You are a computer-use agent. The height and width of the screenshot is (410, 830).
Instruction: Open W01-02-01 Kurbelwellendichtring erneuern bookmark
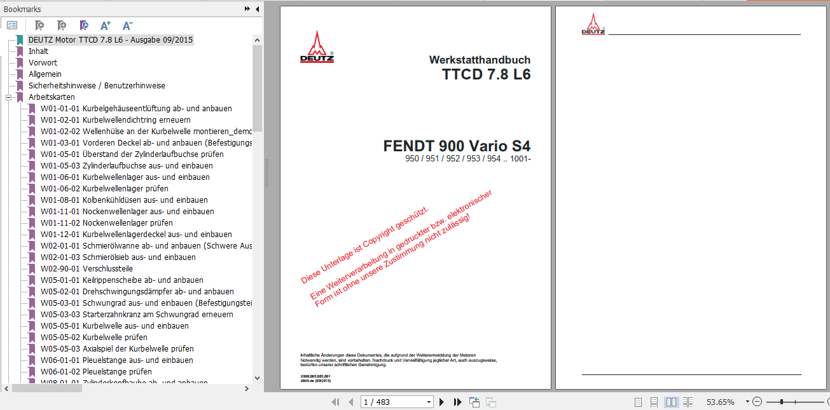pos(116,120)
